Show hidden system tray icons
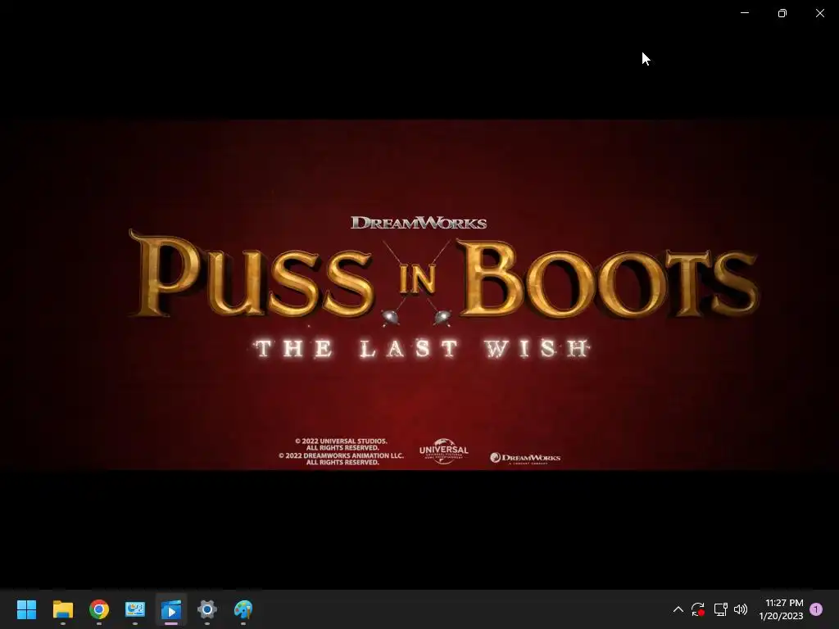This screenshot has width=839, height=629. pos(678,609)
